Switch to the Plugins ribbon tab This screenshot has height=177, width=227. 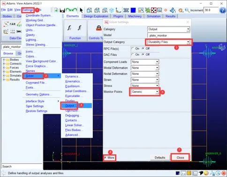click(118, 16)
